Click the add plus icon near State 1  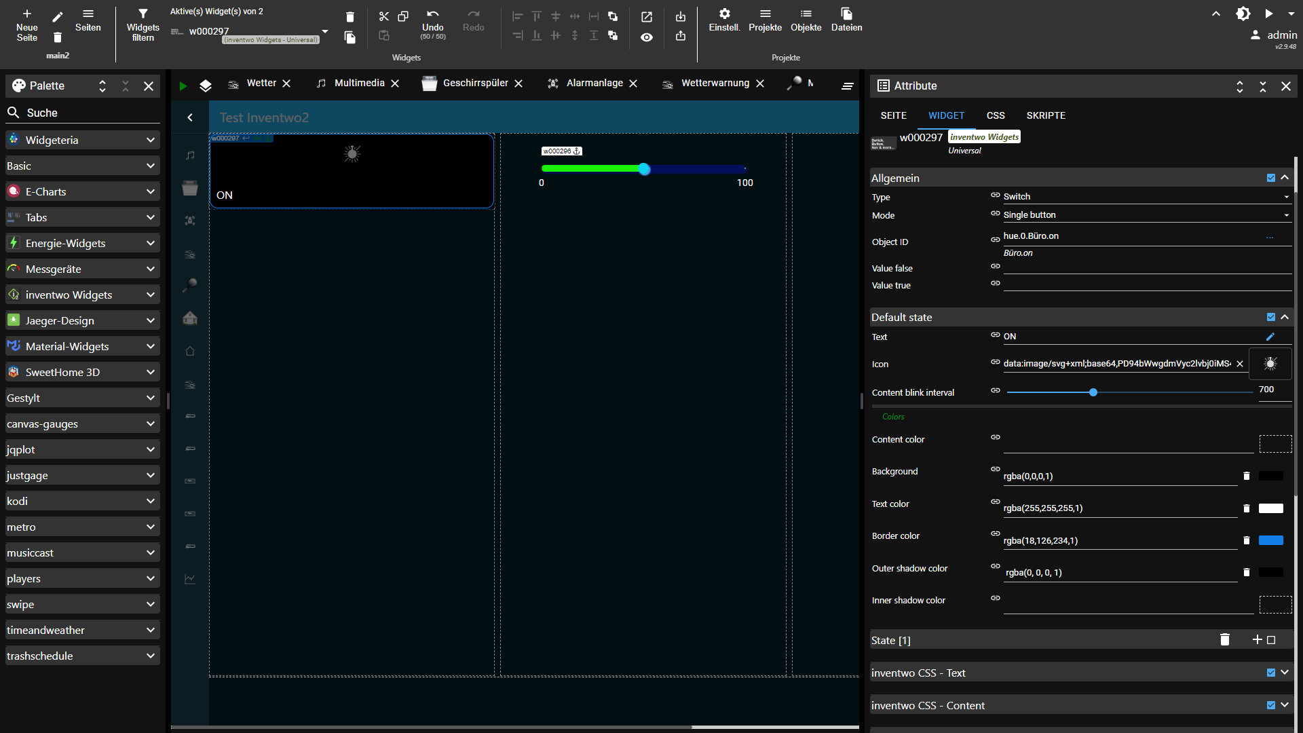[x=1256, y=640]
